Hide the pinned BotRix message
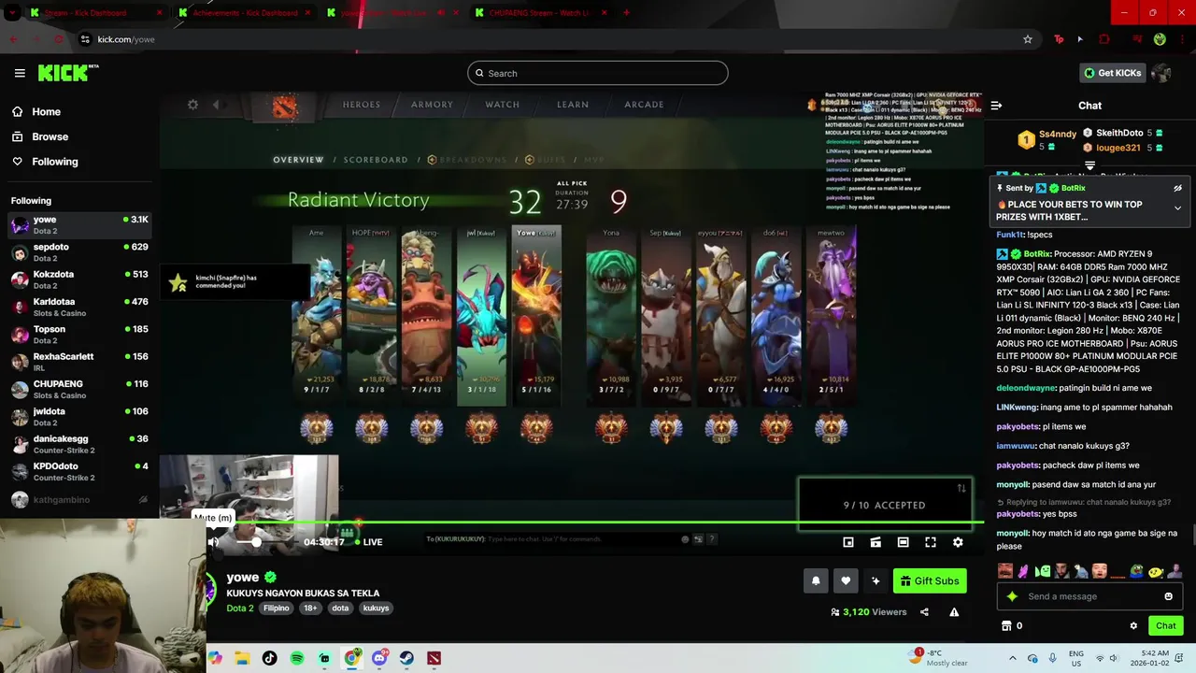1196x673 pixels. tap(1177, 188)
